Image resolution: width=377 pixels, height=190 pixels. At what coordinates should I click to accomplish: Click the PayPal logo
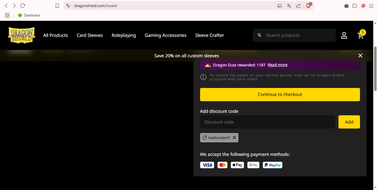click(x=272, y=165)
